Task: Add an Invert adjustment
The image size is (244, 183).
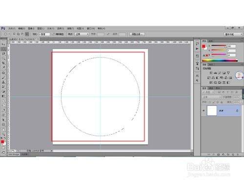Action: tap(211, 82)
